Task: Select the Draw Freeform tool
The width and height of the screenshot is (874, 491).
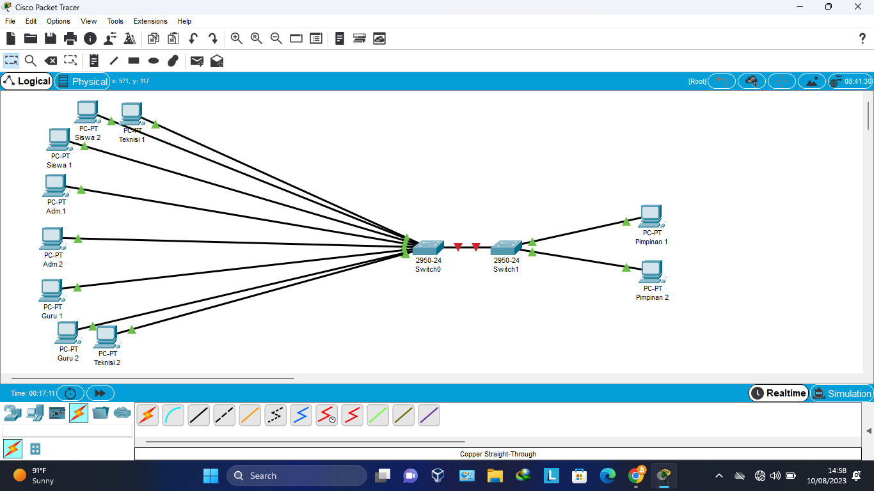Action: [173, 61]
